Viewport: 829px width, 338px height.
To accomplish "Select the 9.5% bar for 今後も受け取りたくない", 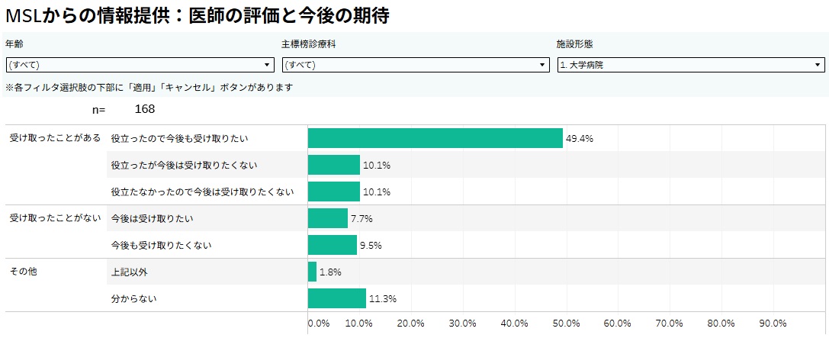I will tap(332, 245).
